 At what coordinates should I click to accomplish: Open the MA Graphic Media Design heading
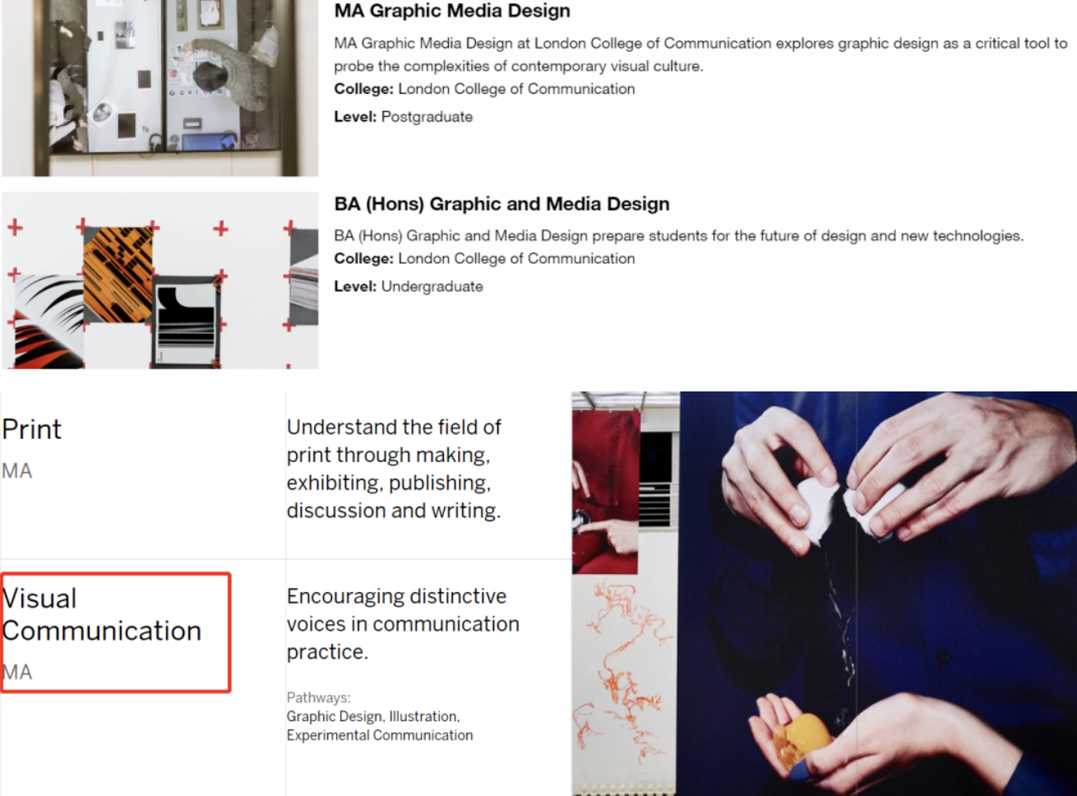(x=451, y=12)
